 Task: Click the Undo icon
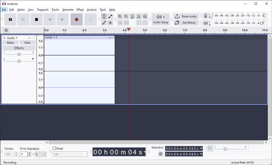[139, 23]
